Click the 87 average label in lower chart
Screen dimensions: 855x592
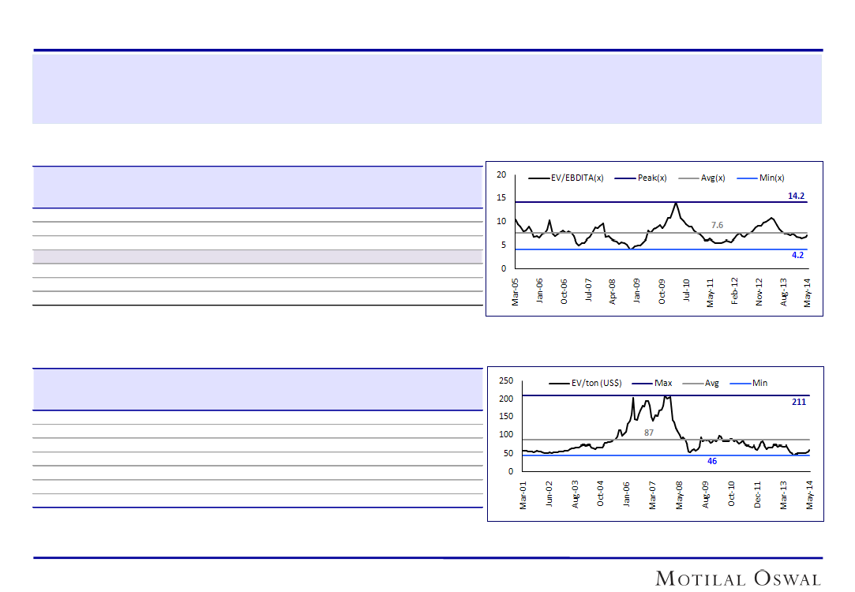tap(649, 432)
